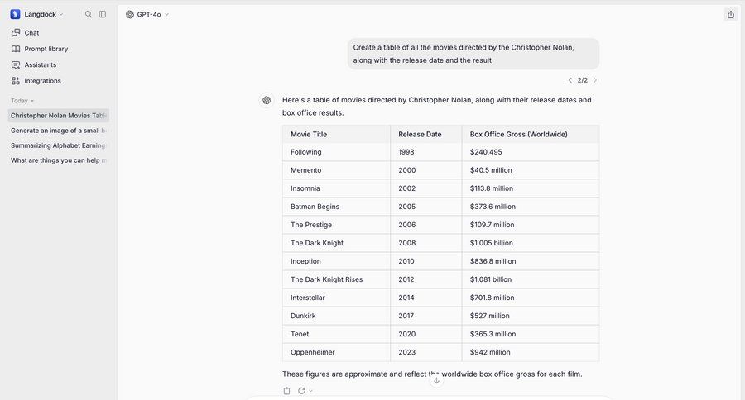This screenshot has height=400, width=745.
Task: Open the Integrations page
Action: [x=42, y=81]
